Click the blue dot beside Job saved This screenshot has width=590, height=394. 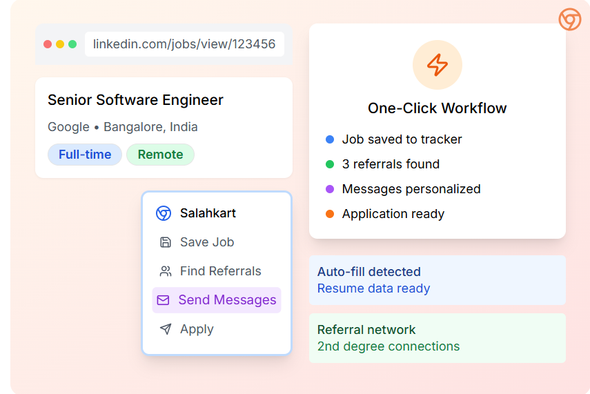click(x=330, y=139)
